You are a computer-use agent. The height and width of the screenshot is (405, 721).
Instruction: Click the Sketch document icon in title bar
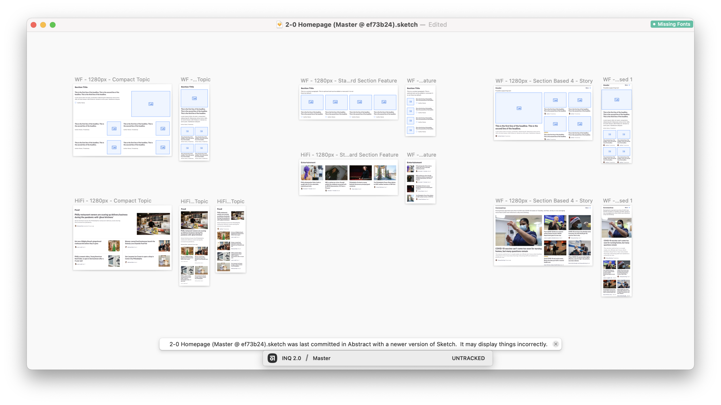coord(279,24)
